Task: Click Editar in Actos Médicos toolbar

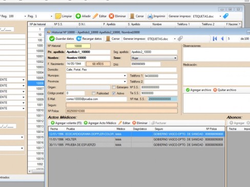Action: [124, 123]
